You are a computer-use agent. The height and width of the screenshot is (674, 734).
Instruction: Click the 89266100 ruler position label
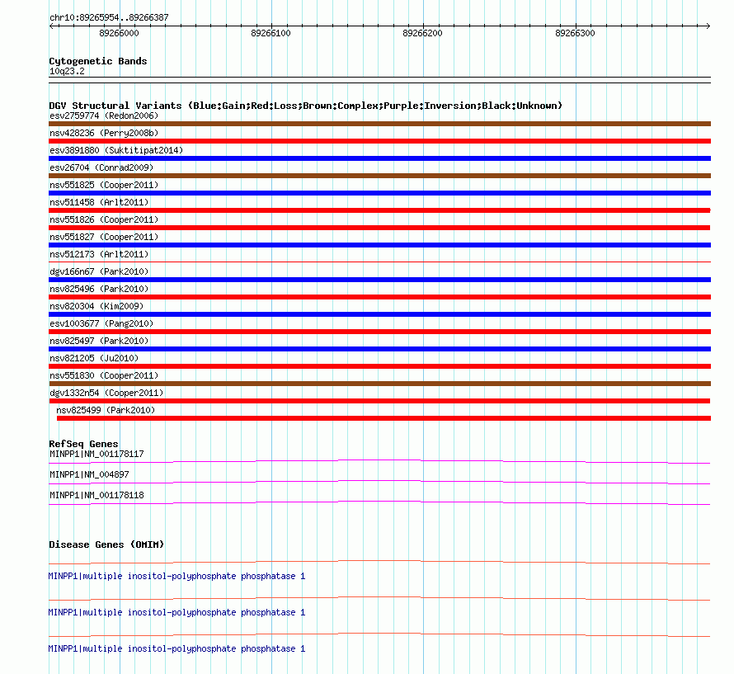pos(271,33)
